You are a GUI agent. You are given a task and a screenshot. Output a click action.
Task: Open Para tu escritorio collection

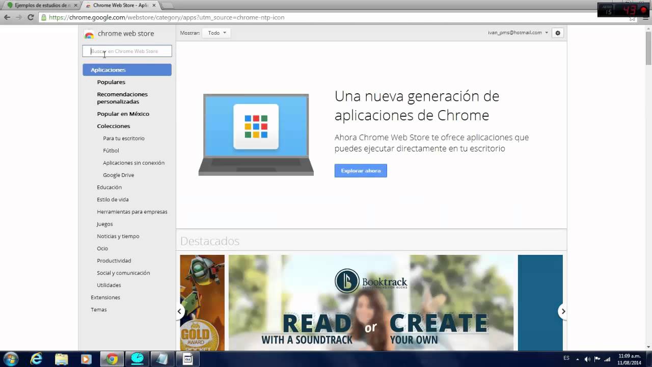pos(124,138)
